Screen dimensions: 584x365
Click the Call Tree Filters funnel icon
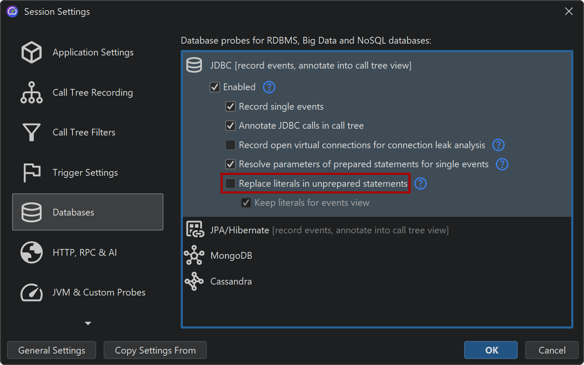click(x=31, y=133)
